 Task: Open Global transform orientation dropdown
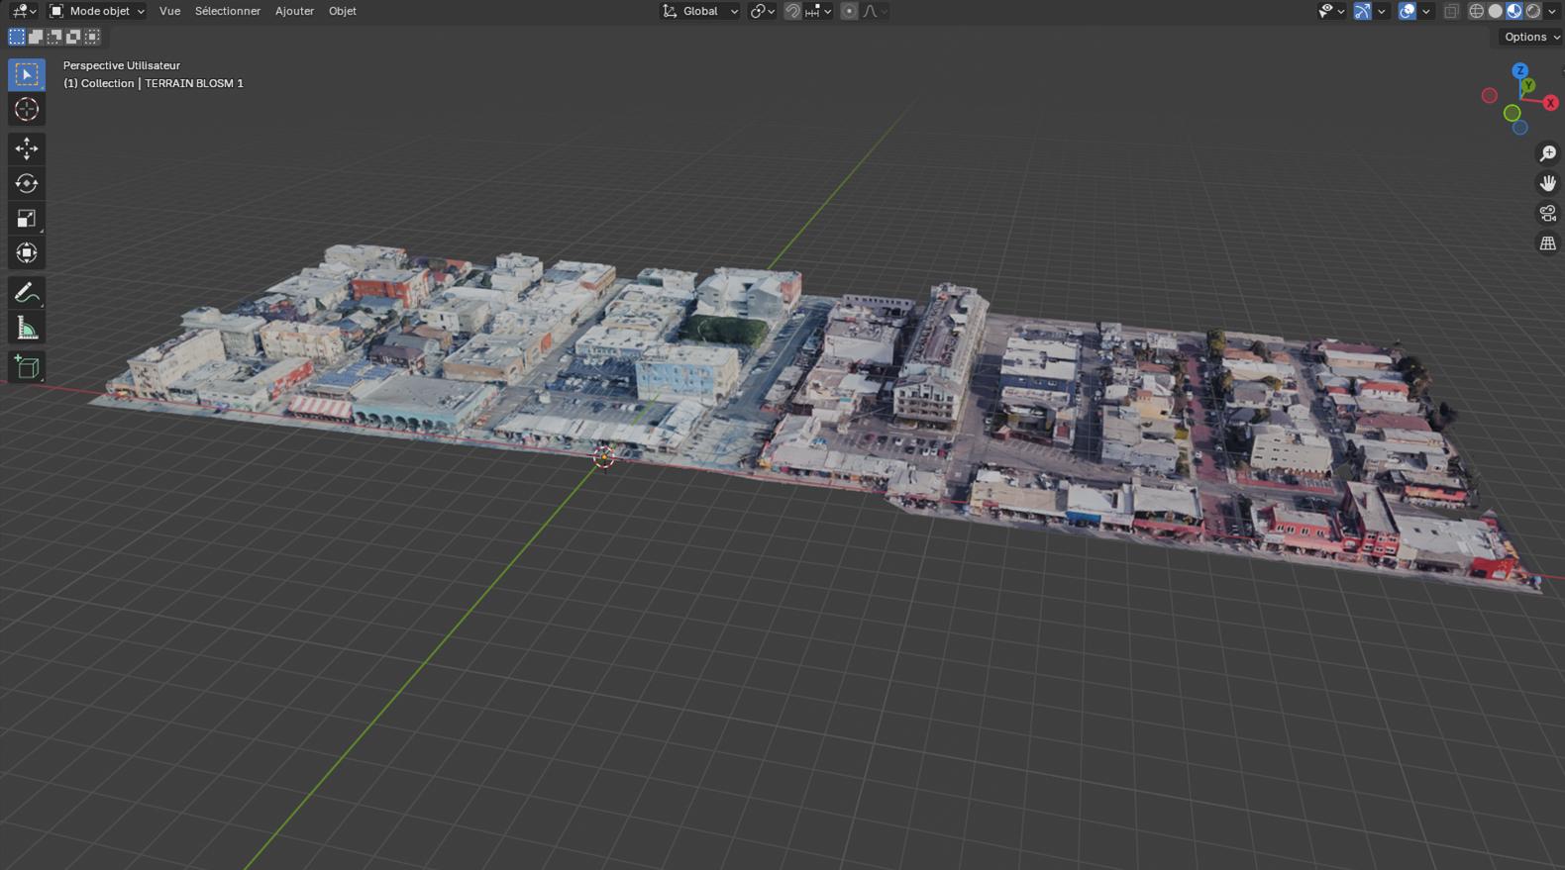click(700, 11)
